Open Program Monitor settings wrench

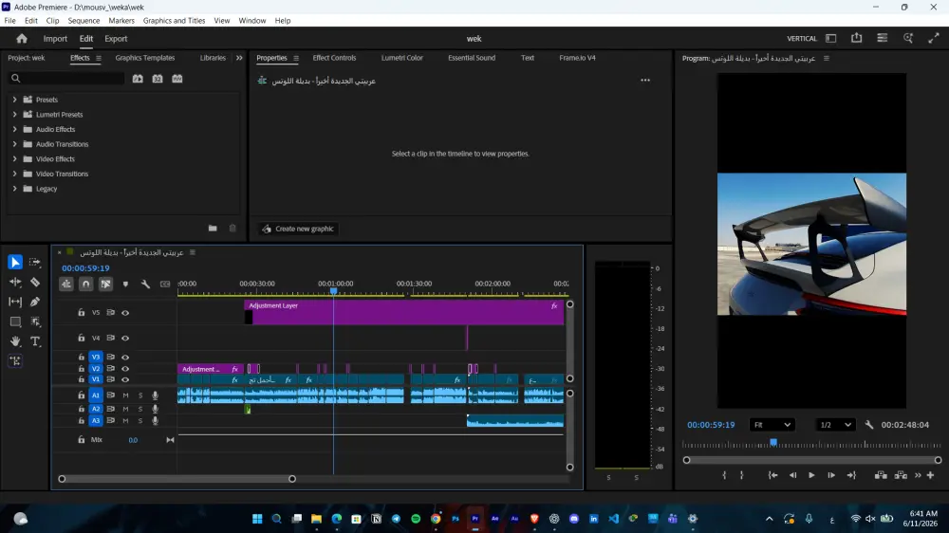click(869, 425)
